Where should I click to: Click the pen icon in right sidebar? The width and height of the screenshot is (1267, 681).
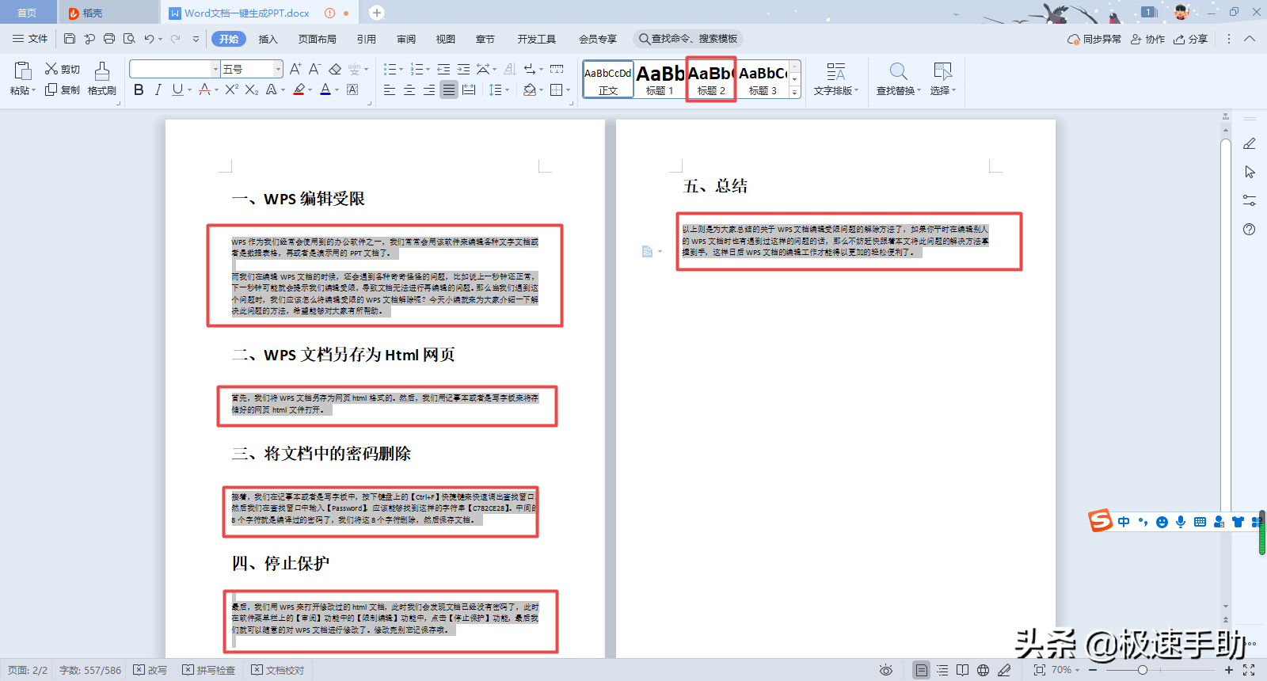click(1250, 143)
